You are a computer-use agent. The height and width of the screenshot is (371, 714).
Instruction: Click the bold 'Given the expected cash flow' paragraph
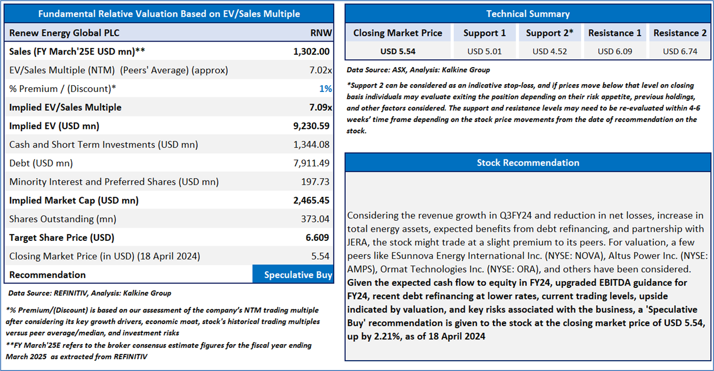coord(526,309)
